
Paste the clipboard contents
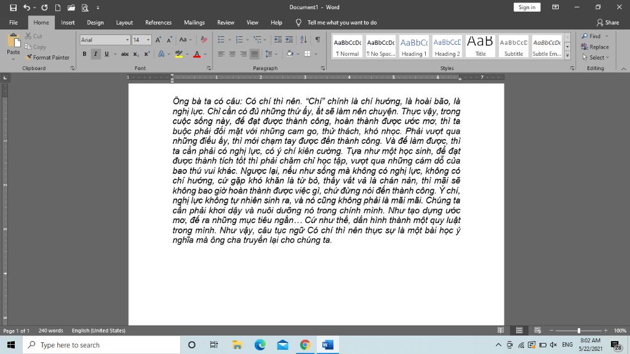coord(14,44)
